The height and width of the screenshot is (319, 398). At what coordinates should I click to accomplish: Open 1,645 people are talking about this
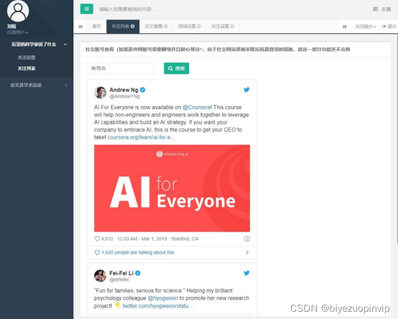[x=138, y=253]
